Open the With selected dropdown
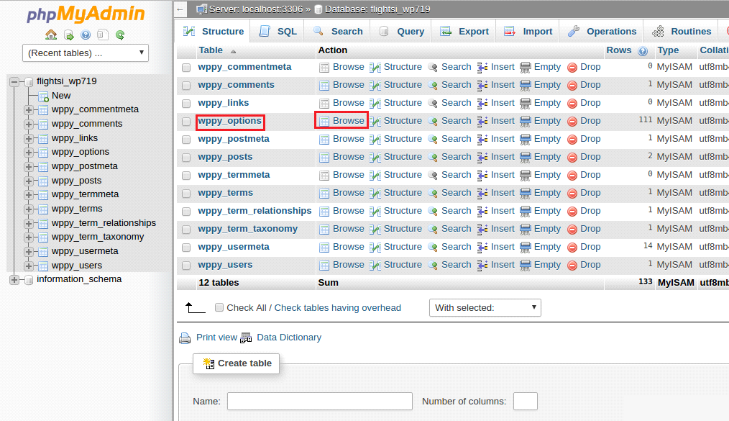 coord(485,308)
